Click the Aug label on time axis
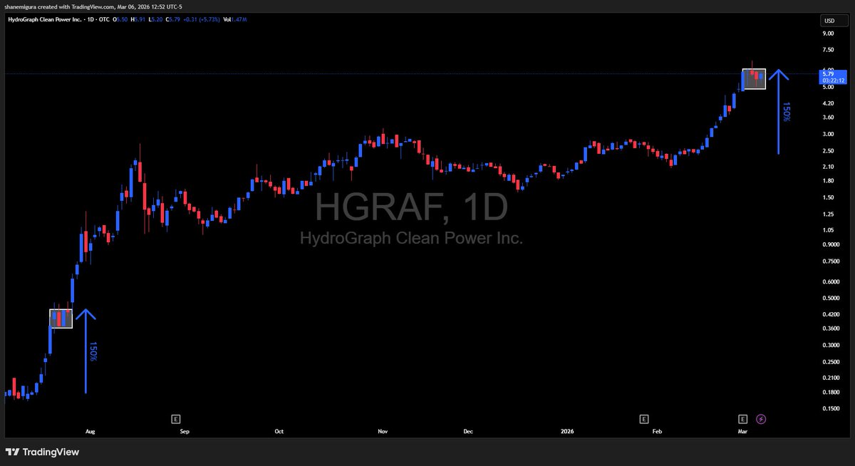The height and width of the screenshot is (466, 855). tap(90, 432)
